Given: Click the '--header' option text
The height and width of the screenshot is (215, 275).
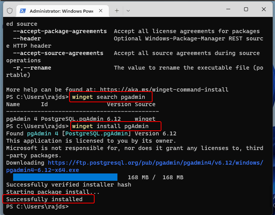Looking at the screenshot, I should tap(27, 38).
